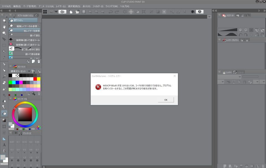The height and width of the screenshot is (168, 266).
Task: Open the フィルター(I) menu
Action: pyautogui.click(x=98, y=6)
